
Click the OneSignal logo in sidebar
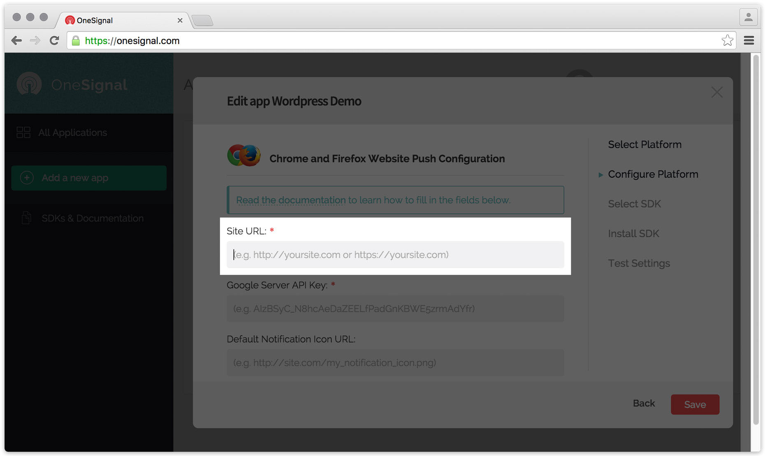click(x=72, y=84)
